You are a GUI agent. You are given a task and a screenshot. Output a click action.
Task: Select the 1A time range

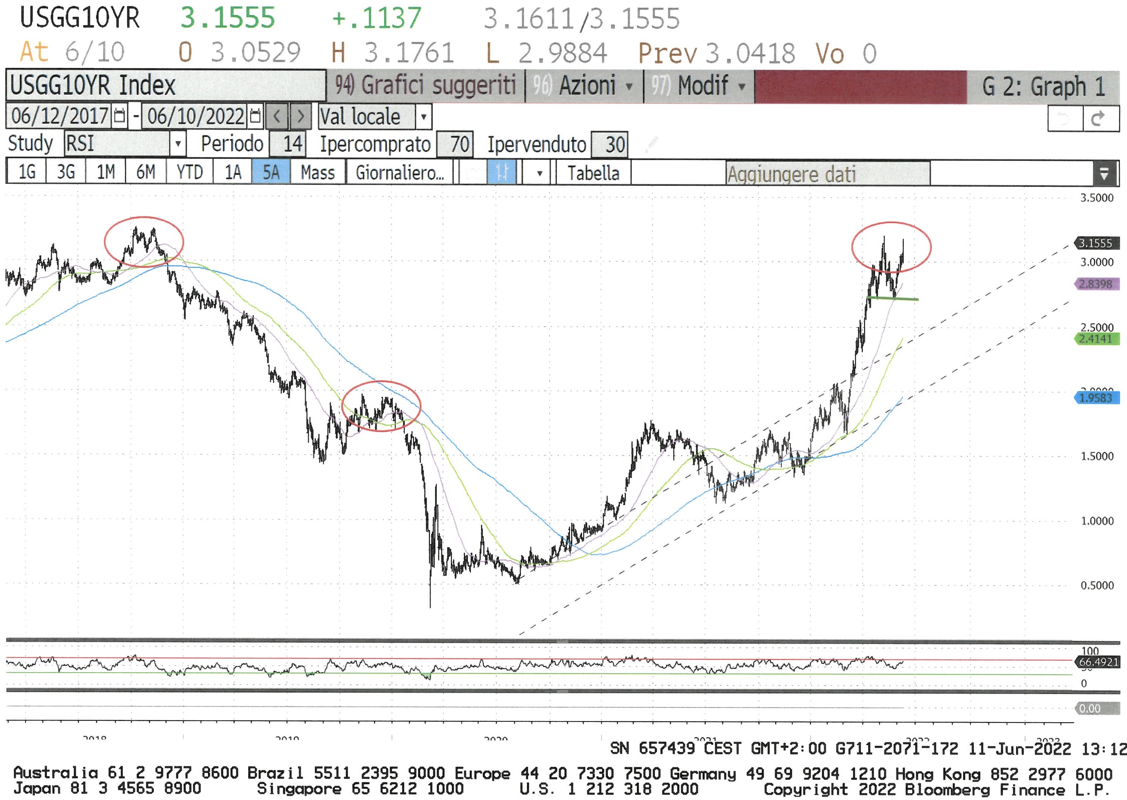(x=232, y=173)
